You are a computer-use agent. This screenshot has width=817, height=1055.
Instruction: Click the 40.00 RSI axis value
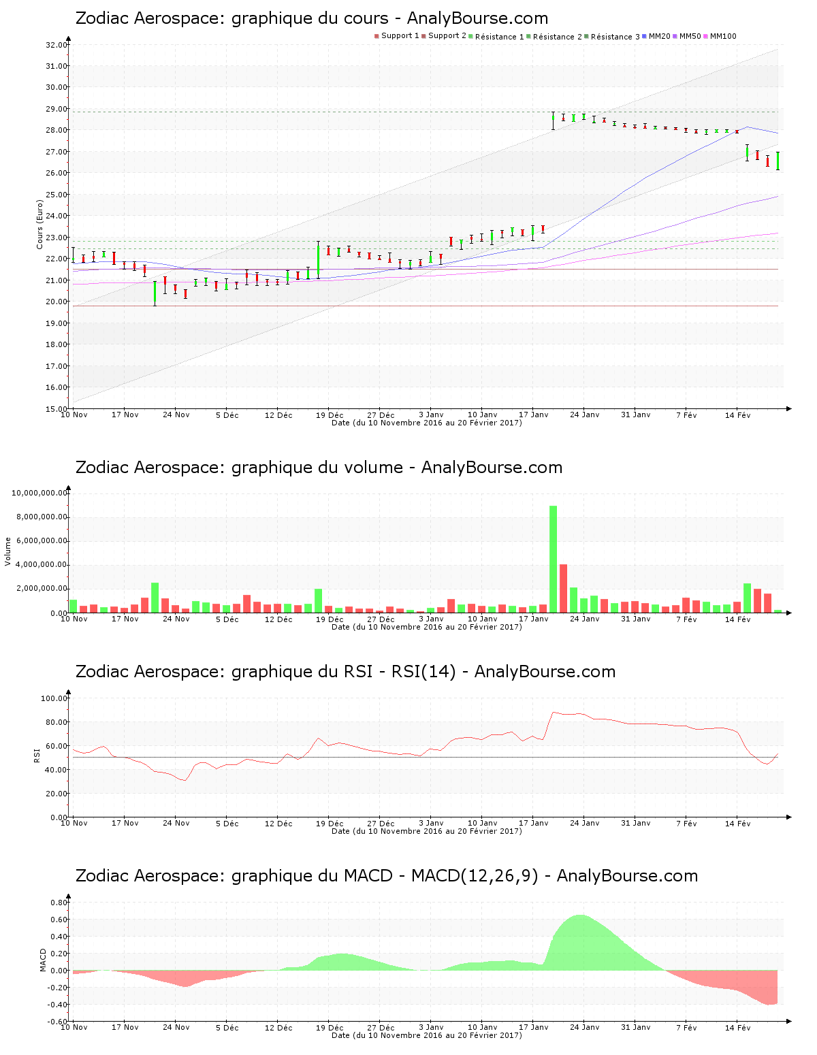pyautogui.click(x=57, y=770)
